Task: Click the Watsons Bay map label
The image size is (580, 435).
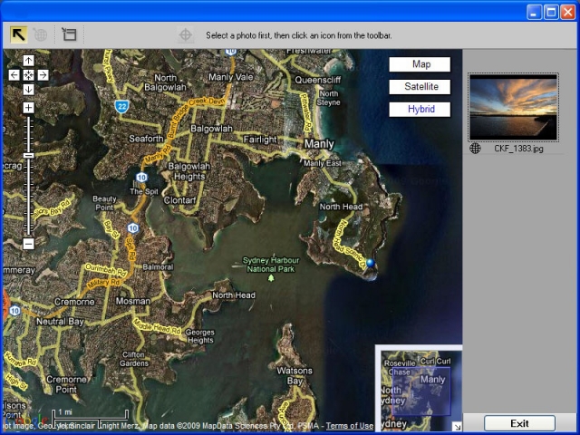Action: click(295, 375)
